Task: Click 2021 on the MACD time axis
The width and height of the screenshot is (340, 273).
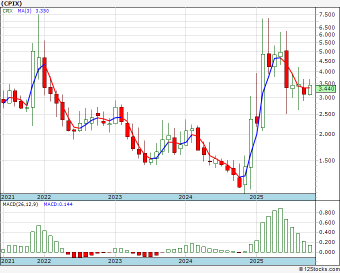Action: tap(8, 261)
